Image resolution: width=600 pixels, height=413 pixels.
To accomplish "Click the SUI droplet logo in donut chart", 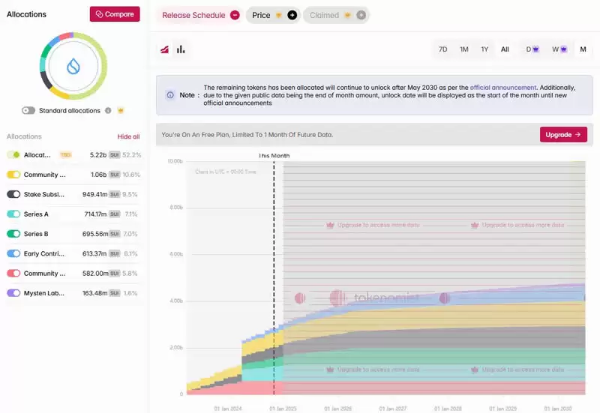I will (73, 67).
